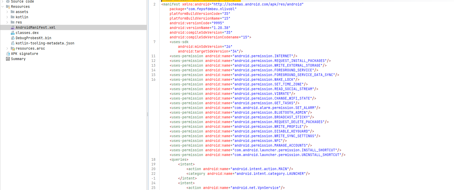The image size is (454, 190).
Task: Click line number 18 in the gutter
Action: click(153, 159)
